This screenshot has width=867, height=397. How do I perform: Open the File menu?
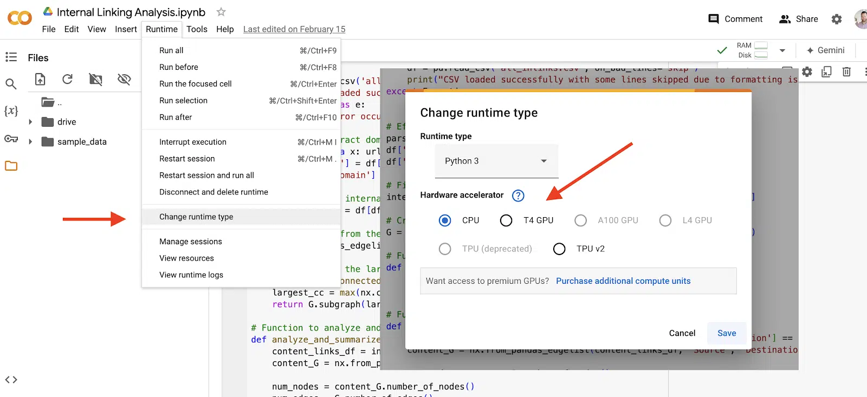(x=49, y=29)
